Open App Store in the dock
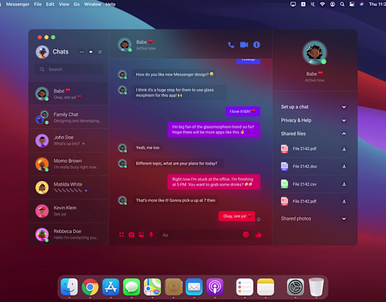Screen dimensions: 386x302 [x=111, y=287]
